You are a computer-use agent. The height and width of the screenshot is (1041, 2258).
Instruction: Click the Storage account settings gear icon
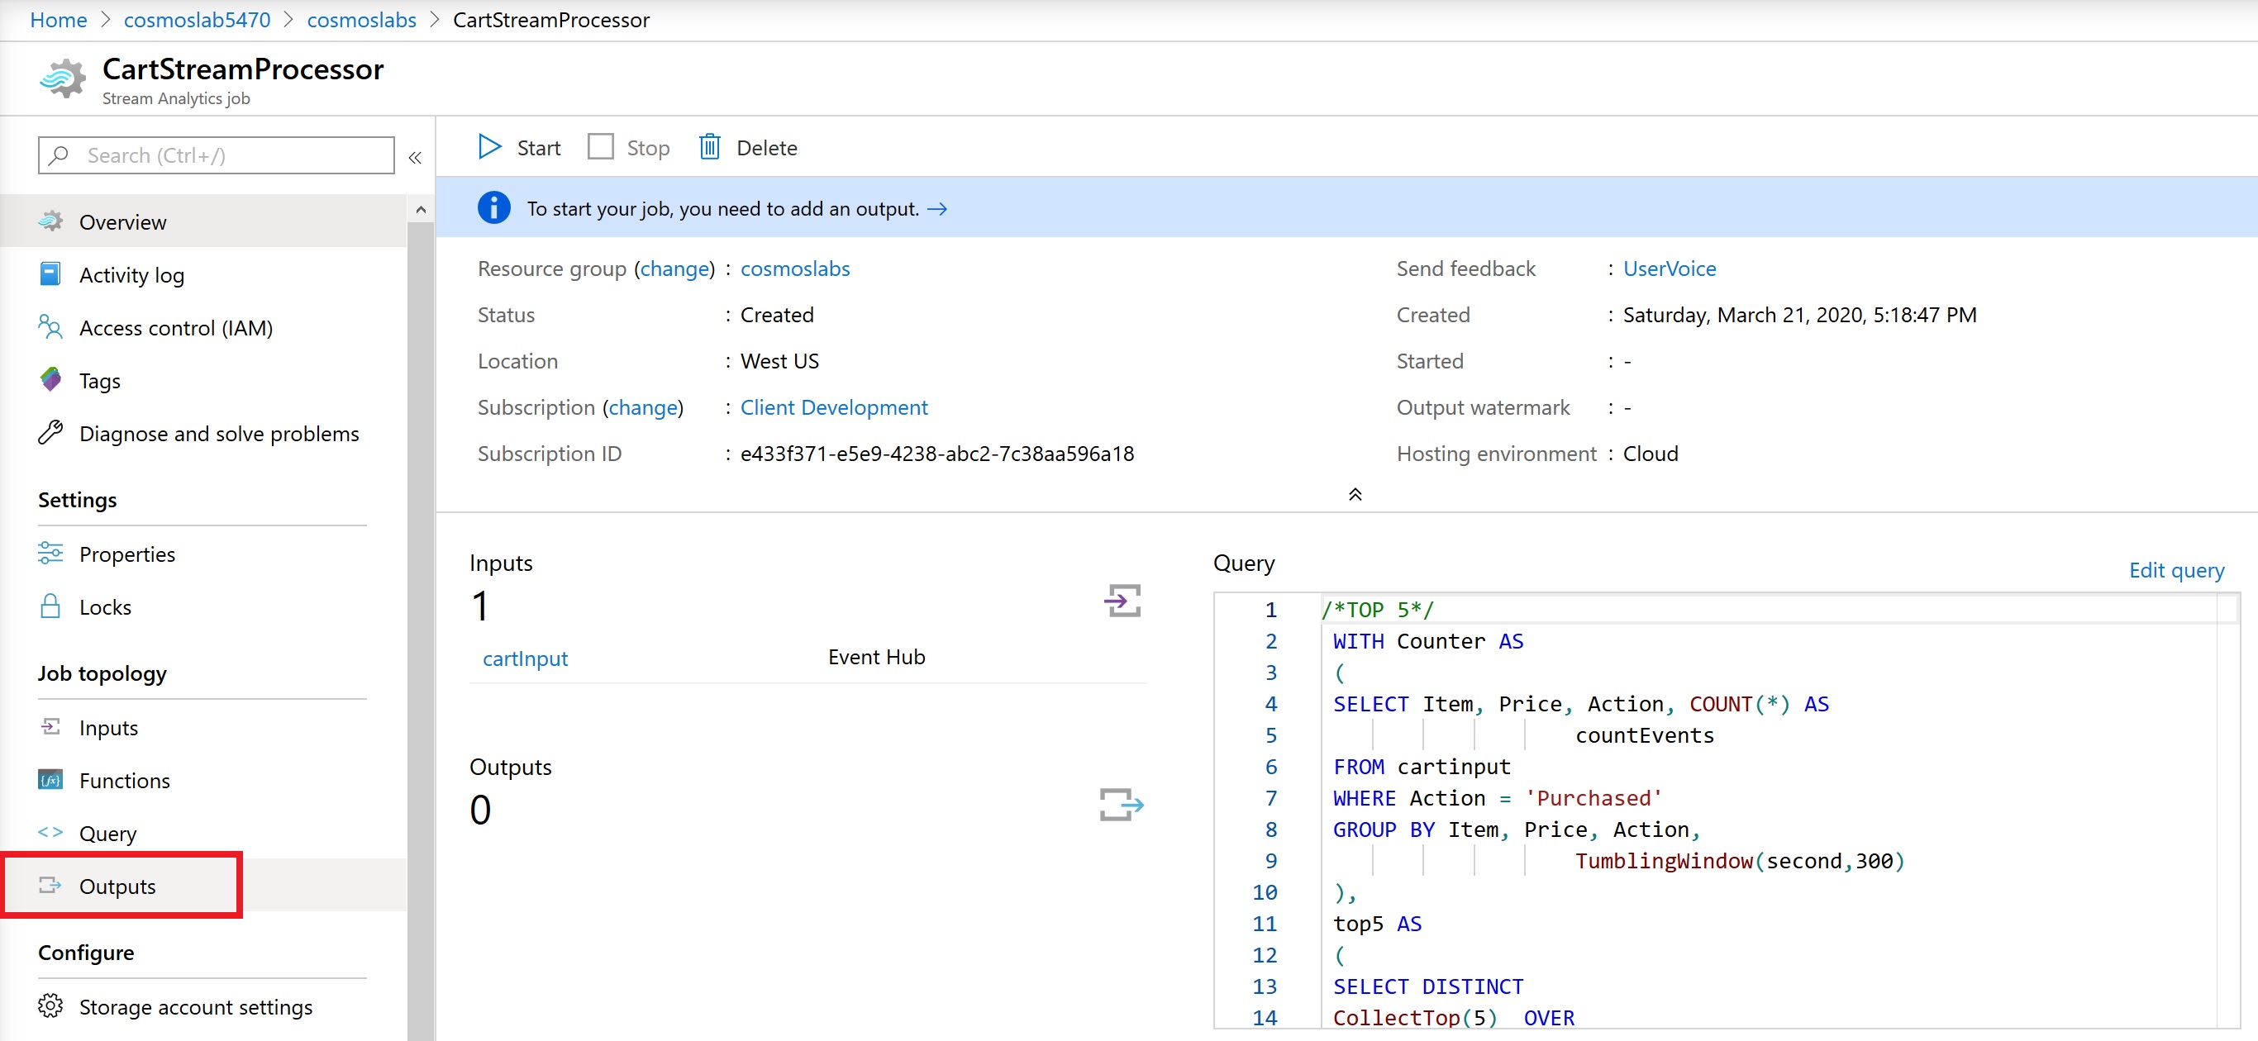coord(50,1006)
